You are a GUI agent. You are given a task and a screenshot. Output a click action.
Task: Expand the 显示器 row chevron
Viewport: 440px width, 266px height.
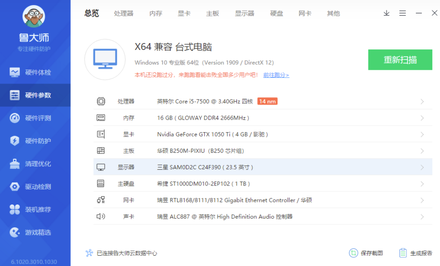[x=422, y=167]
